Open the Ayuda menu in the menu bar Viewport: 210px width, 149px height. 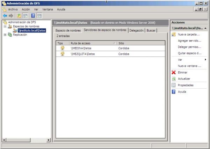(x=61, y=9)
